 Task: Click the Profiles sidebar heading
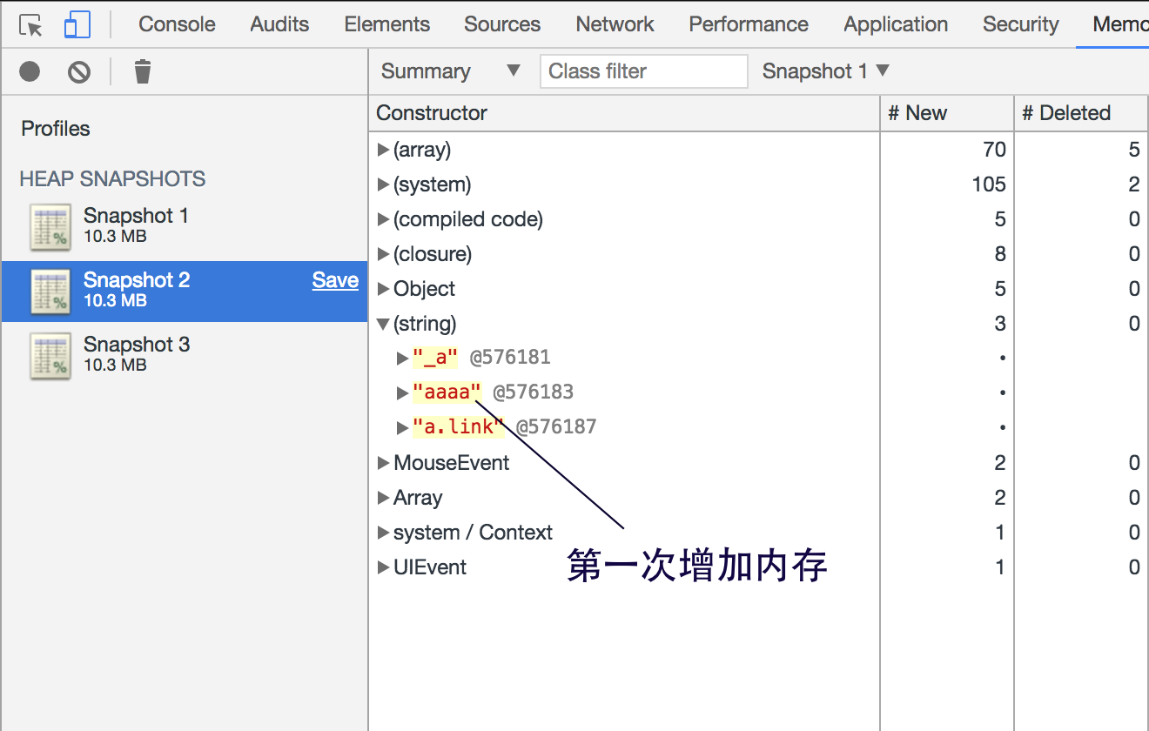pyautogui.click(x=56, y=129)
